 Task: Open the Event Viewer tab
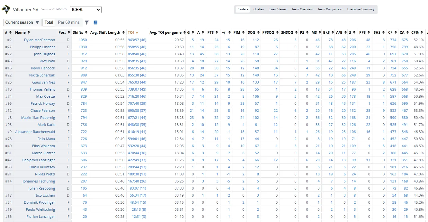(x=278, y=9)
